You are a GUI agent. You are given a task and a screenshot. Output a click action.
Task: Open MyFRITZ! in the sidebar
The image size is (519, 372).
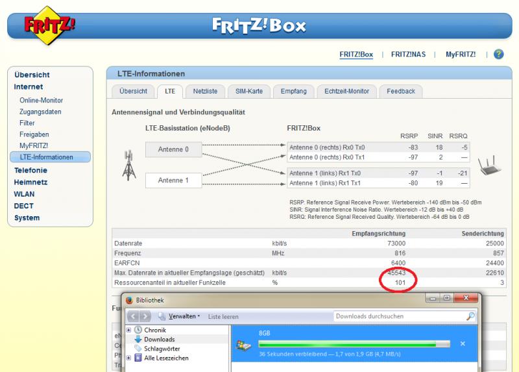point(34,145)
